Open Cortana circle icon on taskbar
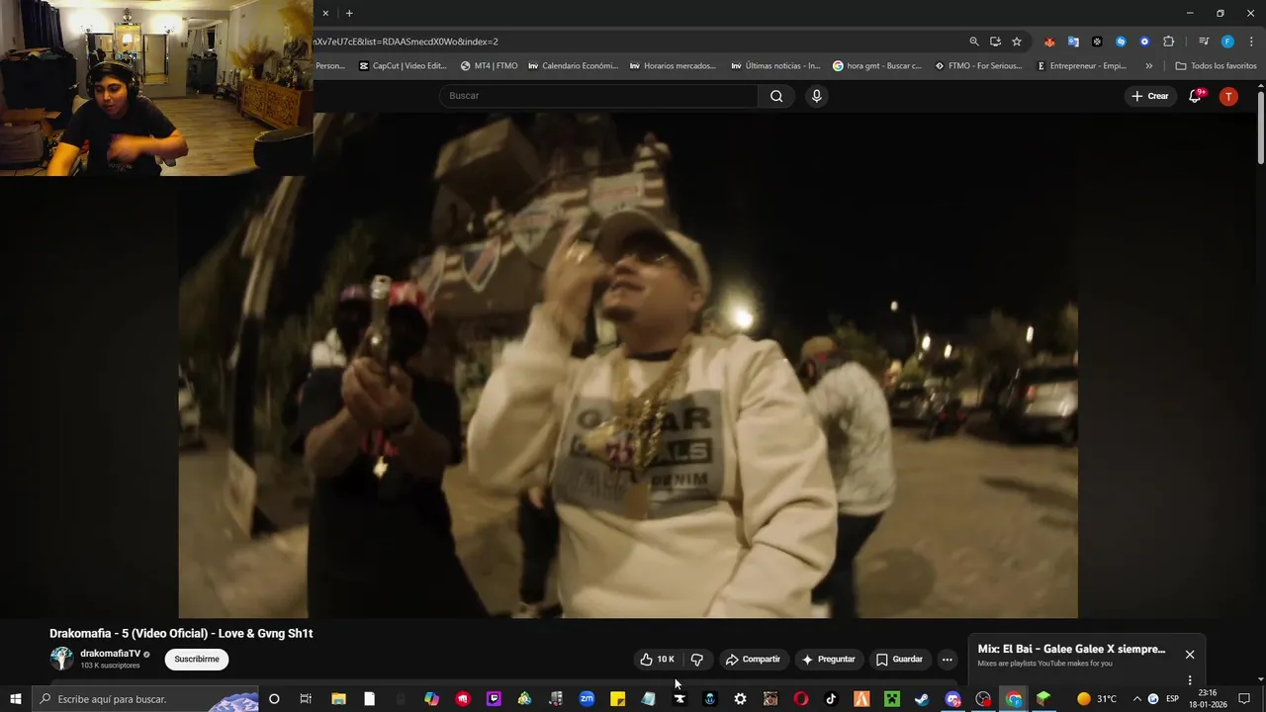The image size is (1266, 712). [274, 699]
